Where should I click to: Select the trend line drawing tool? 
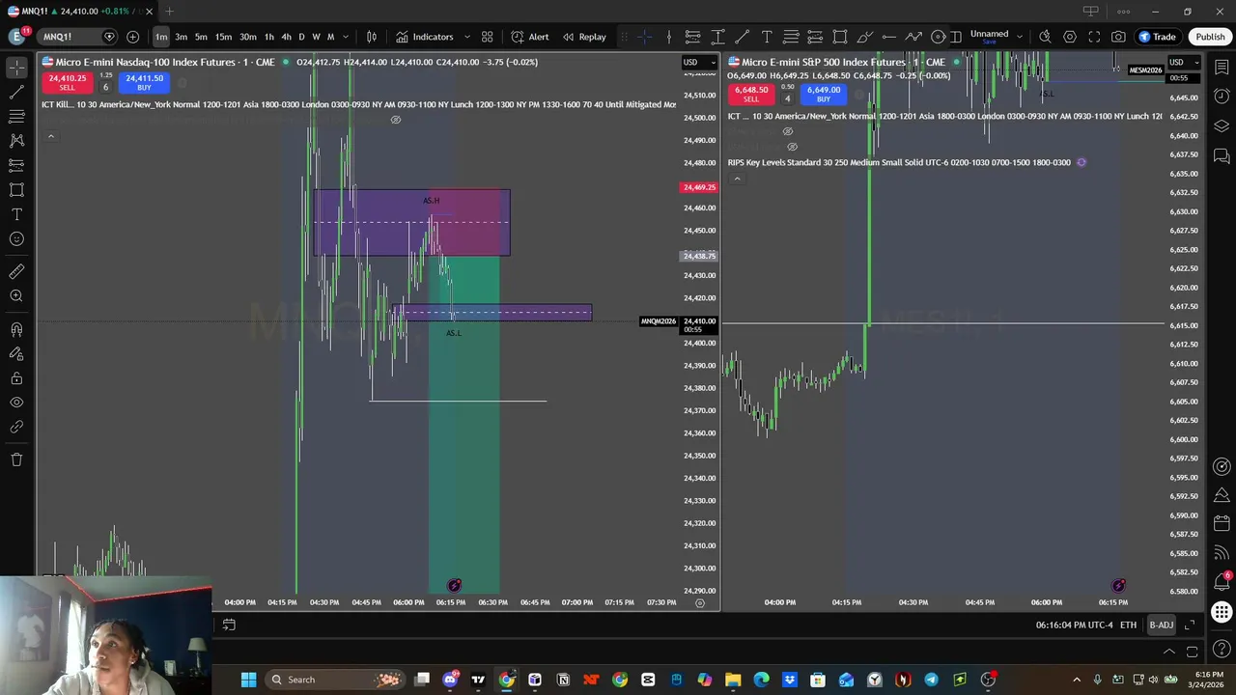(16, 93)
